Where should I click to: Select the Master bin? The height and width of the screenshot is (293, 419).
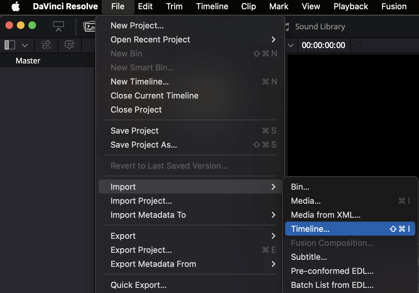pos(28,61)
